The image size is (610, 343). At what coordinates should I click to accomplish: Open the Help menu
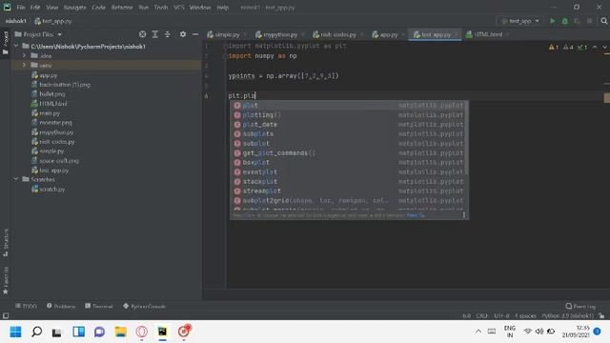point(222,7)
